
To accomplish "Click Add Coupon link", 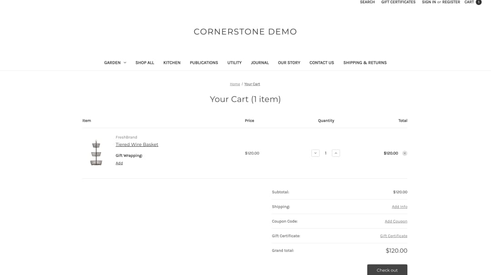I will click(396, 221).
